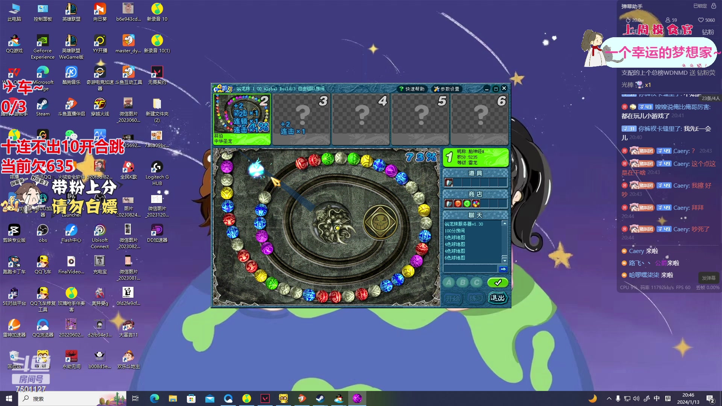Open the Flash中心 desktop icon
This screenshot has height=406, width=722.
pyautogui.click(x=71, y=233)
